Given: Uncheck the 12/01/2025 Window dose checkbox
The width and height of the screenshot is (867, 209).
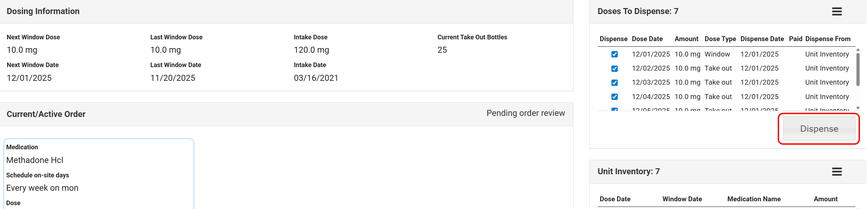Looking at the screenshot, I should click(615, 54).
